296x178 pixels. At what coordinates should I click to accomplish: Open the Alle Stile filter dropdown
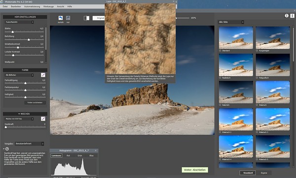click(x=231, y=22)
